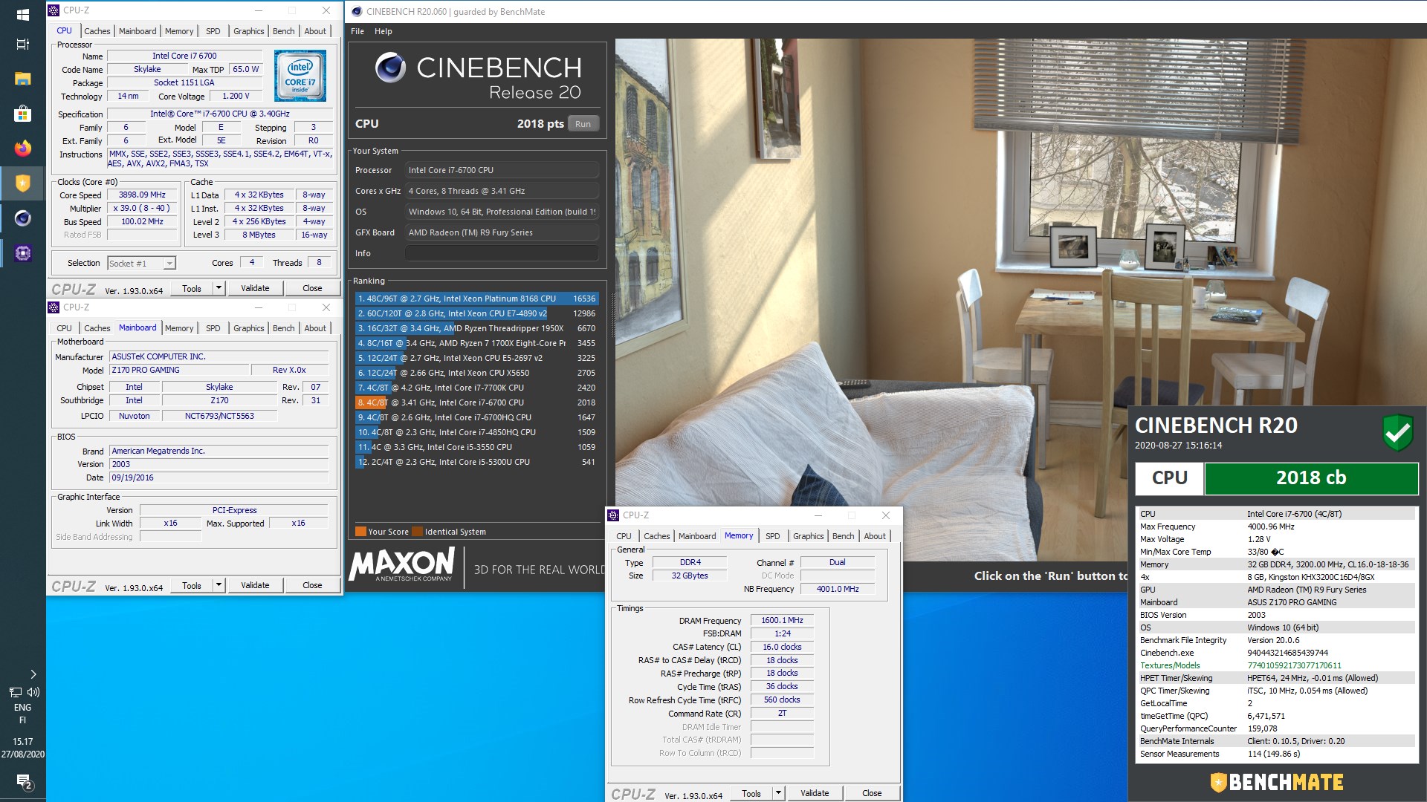Click the Core Speed value 3898.09 MHz
This screenshot has height=802, width=1427.
click(x=142, y=195)
